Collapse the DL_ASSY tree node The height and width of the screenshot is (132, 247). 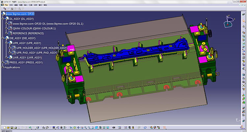pyautogui.click(x=3, y=19)
